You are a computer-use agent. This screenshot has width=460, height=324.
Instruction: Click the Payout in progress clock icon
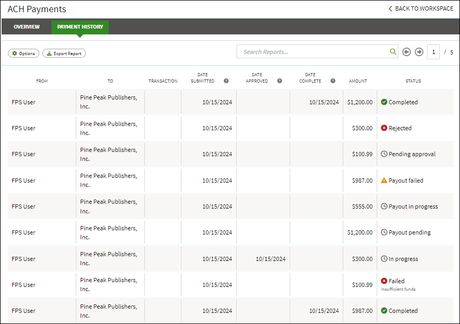[x=384, y=206]
